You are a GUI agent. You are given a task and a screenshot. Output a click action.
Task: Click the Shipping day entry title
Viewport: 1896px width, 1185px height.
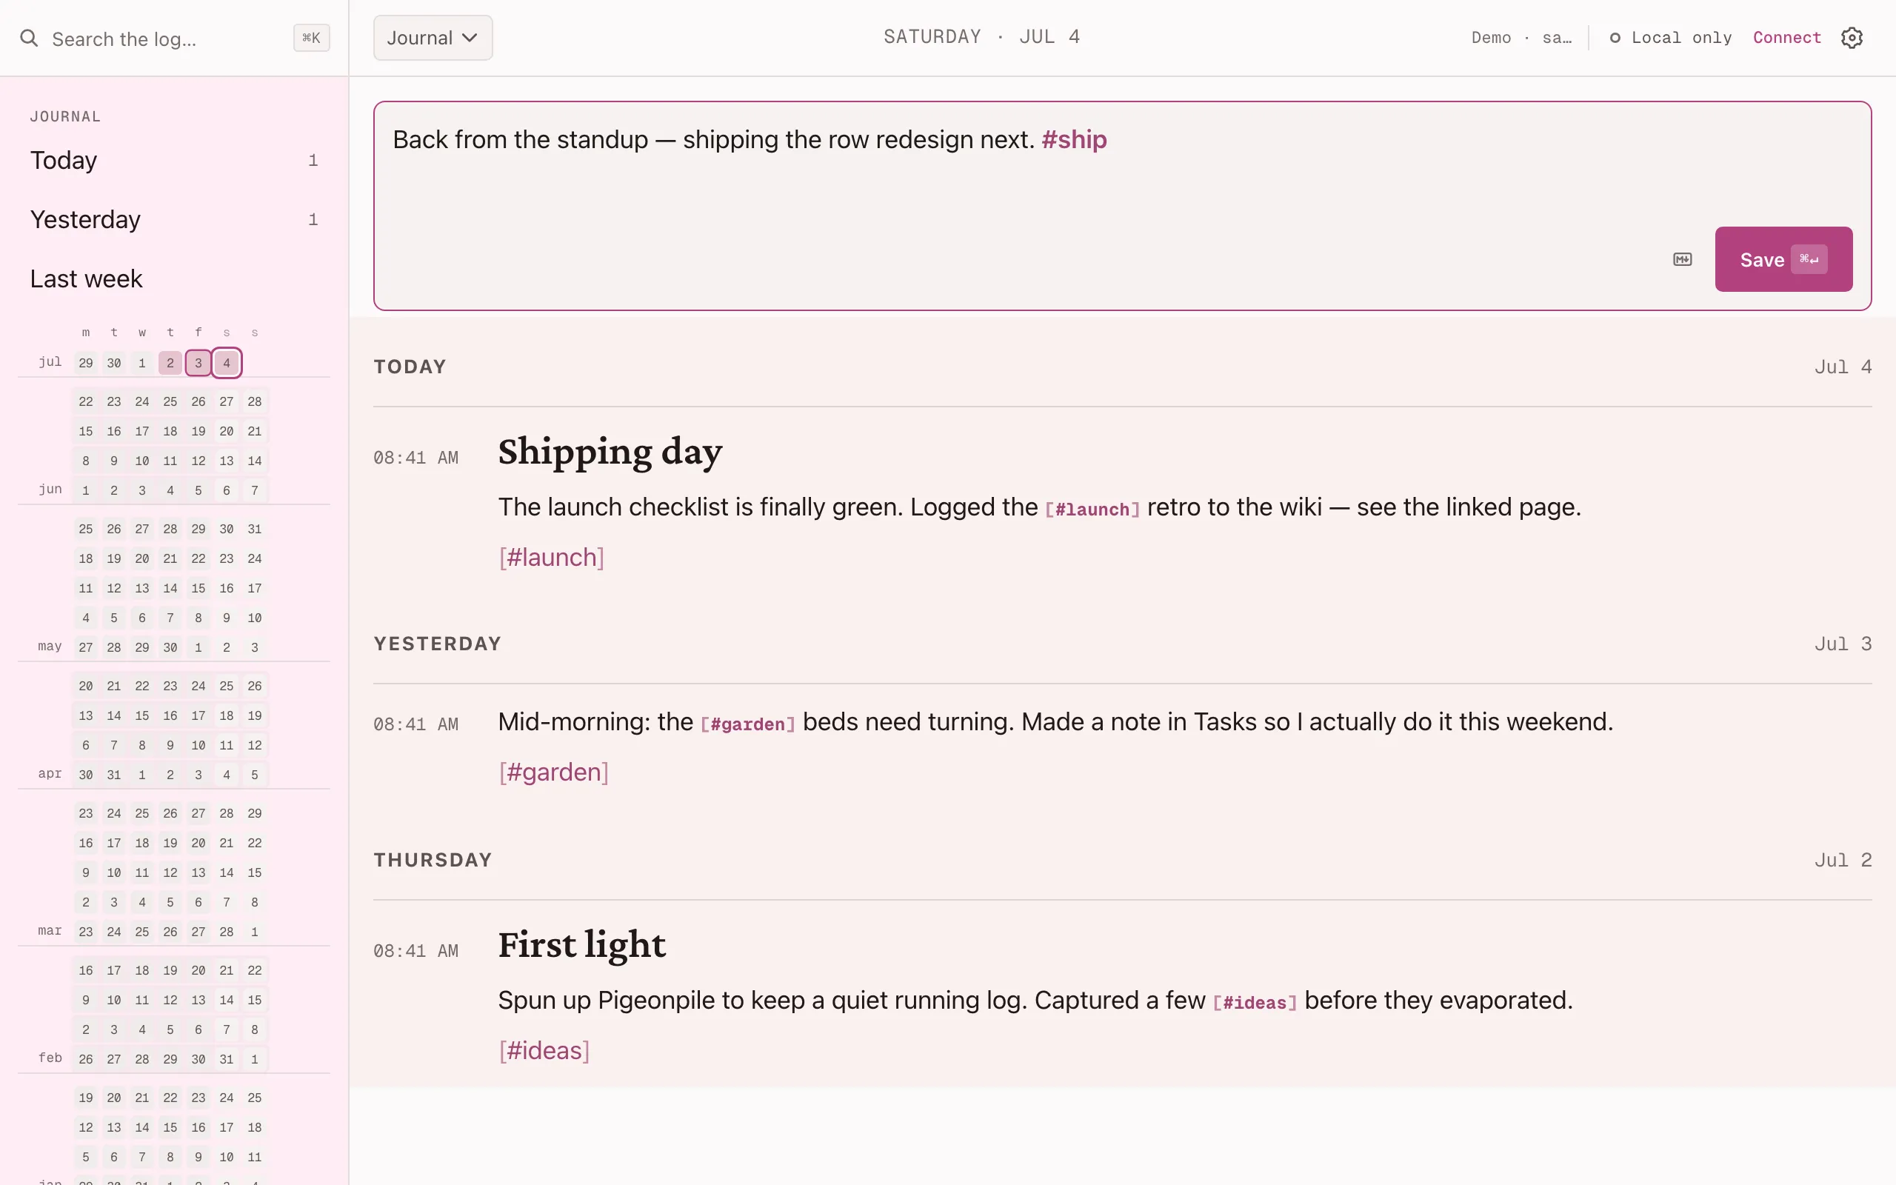click(610, 453)
